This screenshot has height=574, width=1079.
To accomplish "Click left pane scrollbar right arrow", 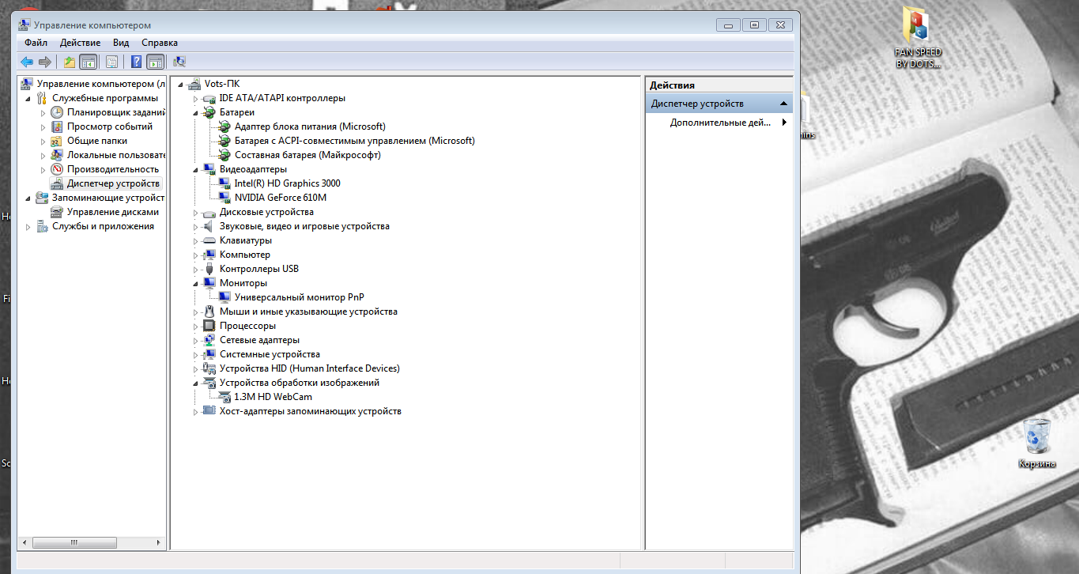I will pyautogui.click(x=160, y=543).
